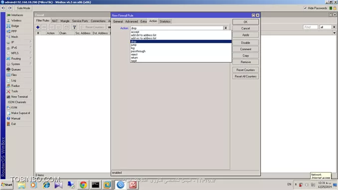Open the Radius settings

point(15,86)
